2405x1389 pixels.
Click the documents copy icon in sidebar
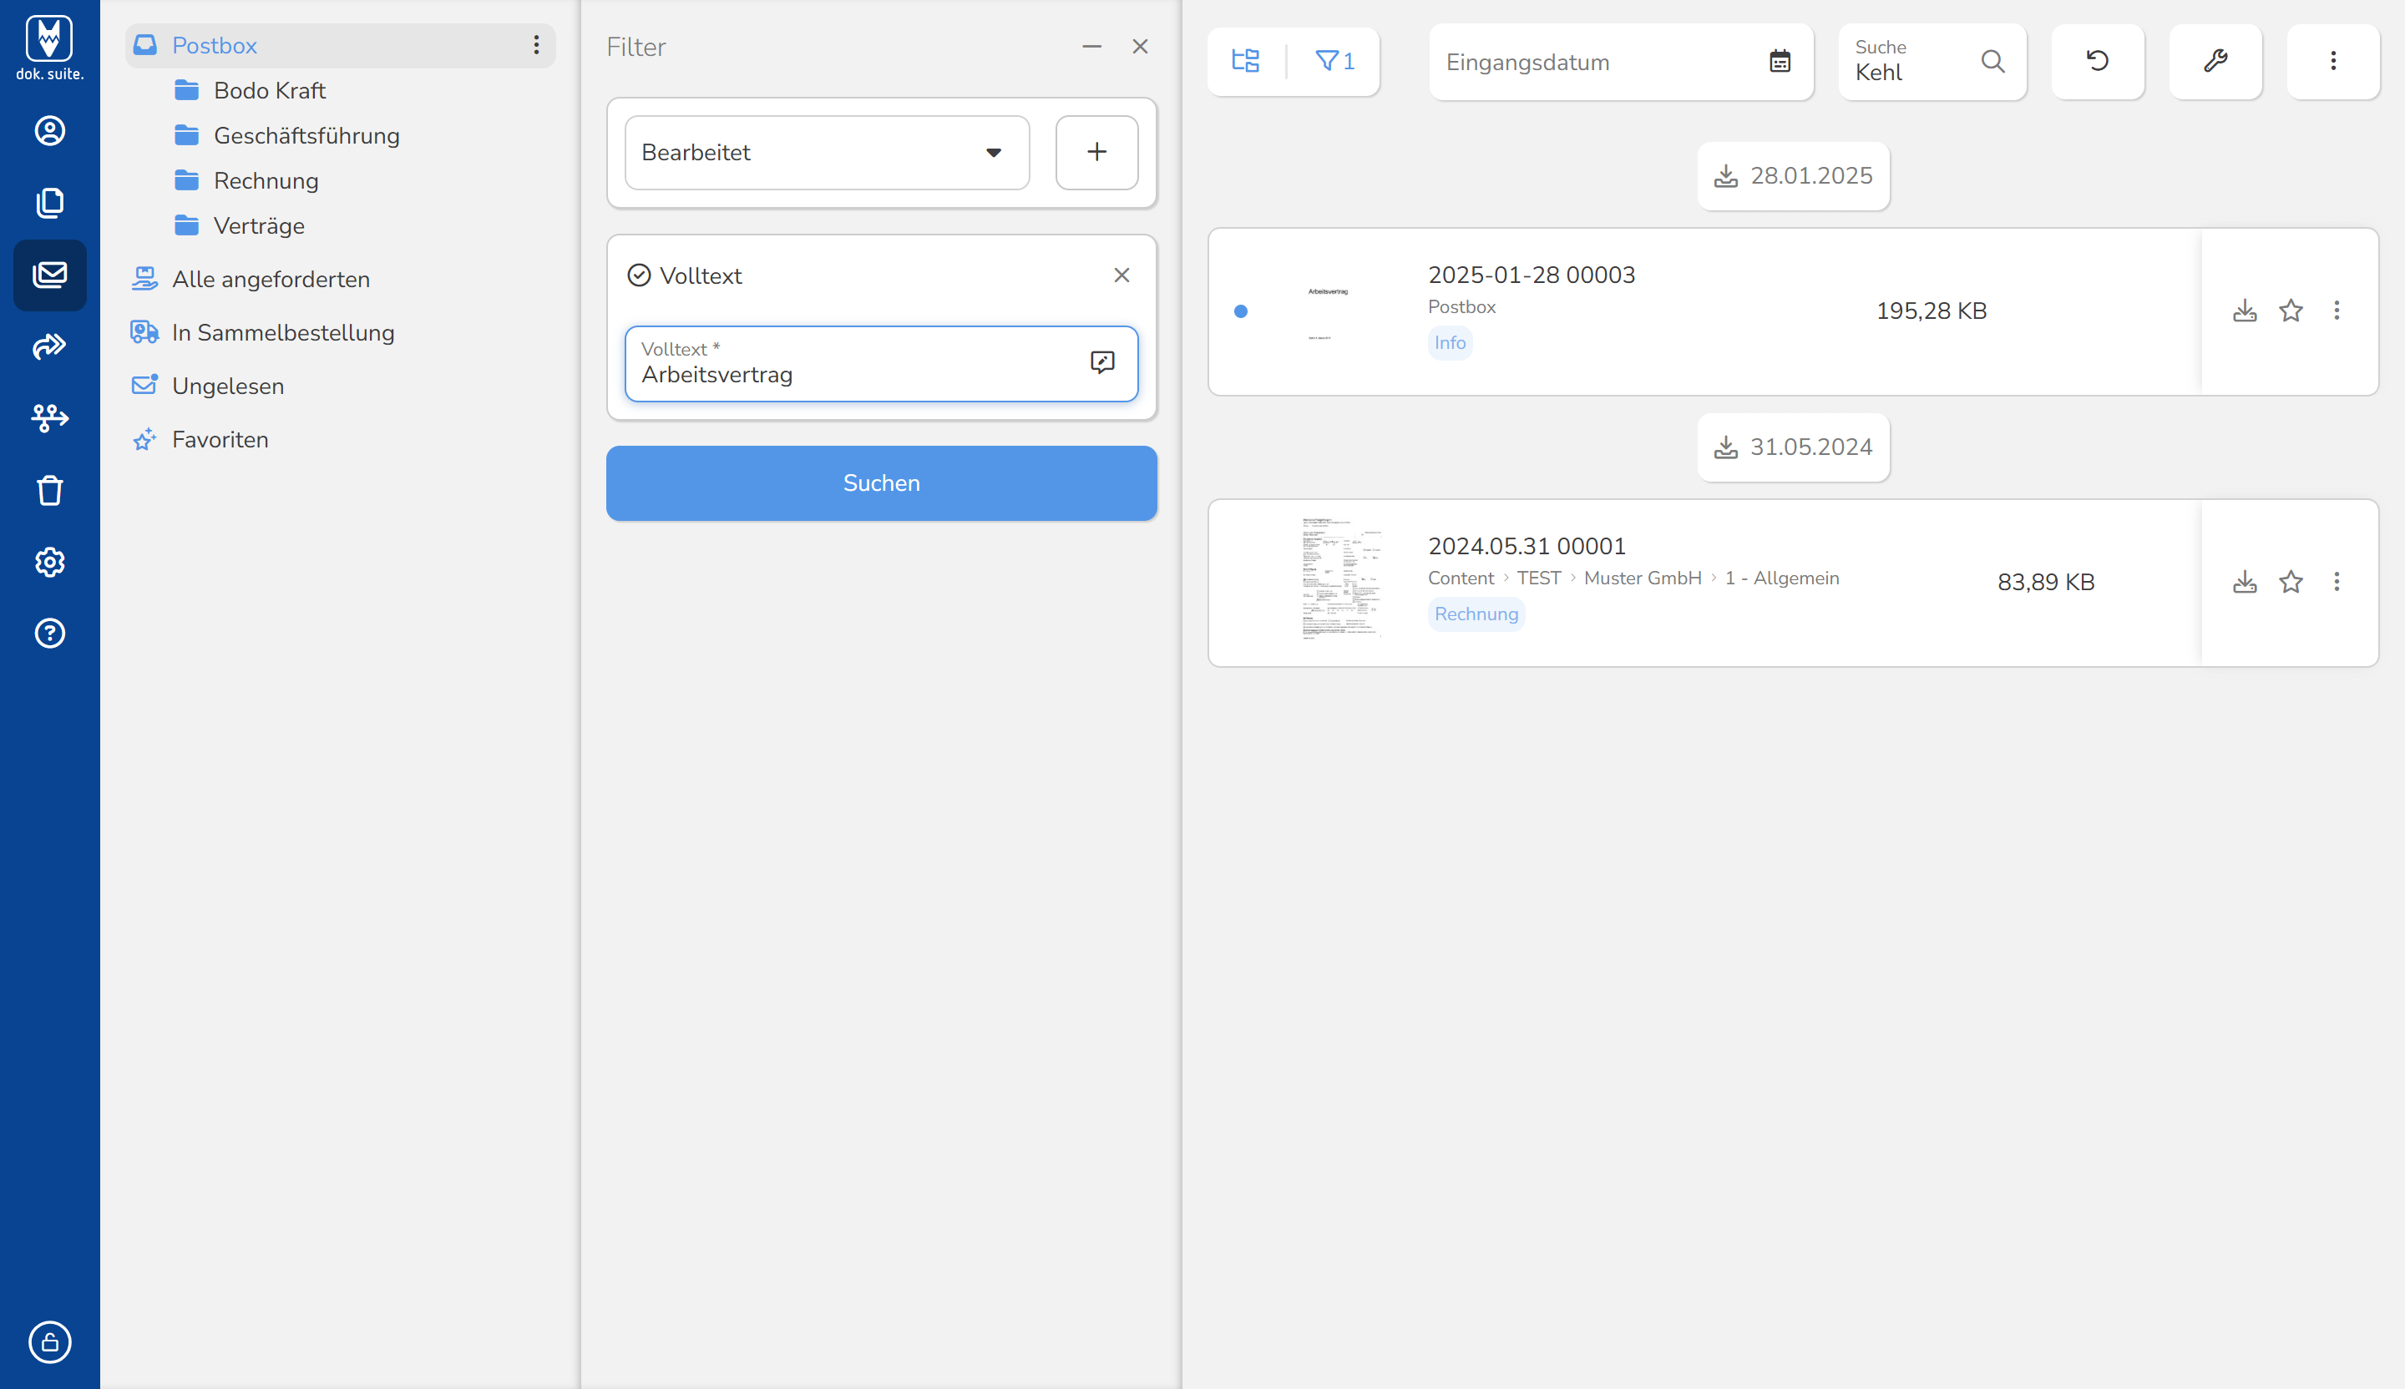[x=49, y=202]
